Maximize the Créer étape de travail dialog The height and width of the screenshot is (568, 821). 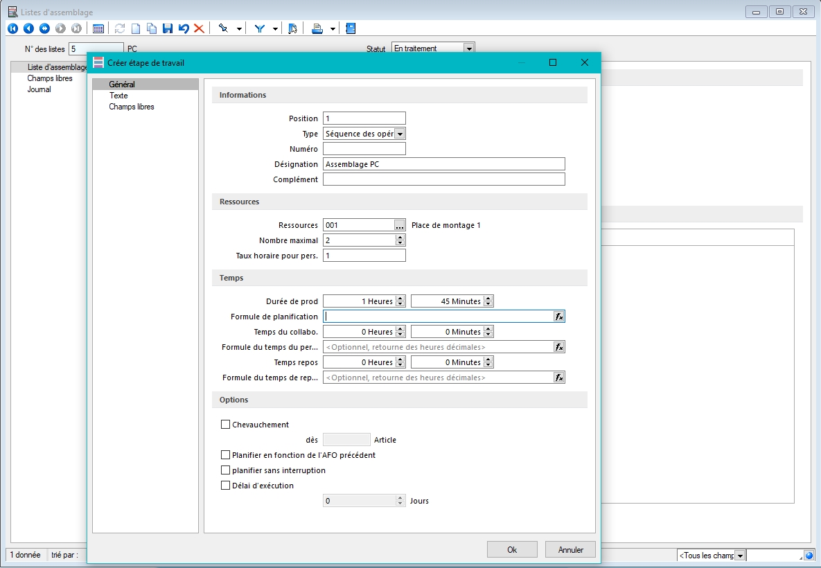pos(552,62)
